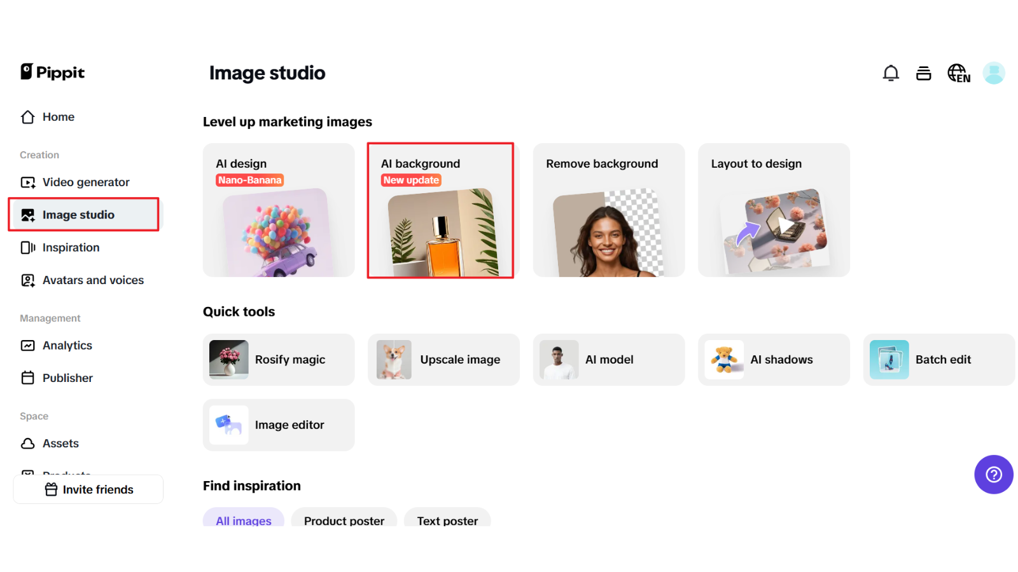This screenshot has height=572, width=1018.
Task: Open the AI background card
Action: point(441,210)
